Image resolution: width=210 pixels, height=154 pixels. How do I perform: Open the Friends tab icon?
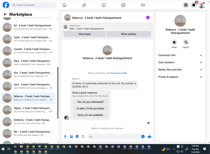point(84,5)
